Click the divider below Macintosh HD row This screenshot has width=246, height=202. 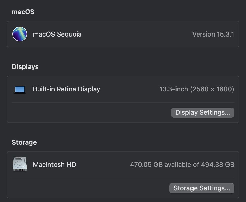(123, 178)
